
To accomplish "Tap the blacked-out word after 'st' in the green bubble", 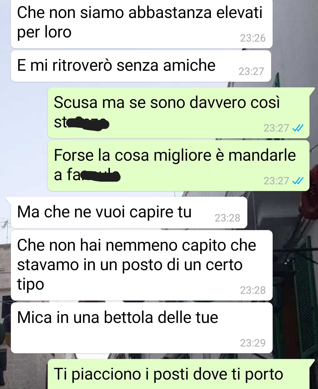I will 88,124.
